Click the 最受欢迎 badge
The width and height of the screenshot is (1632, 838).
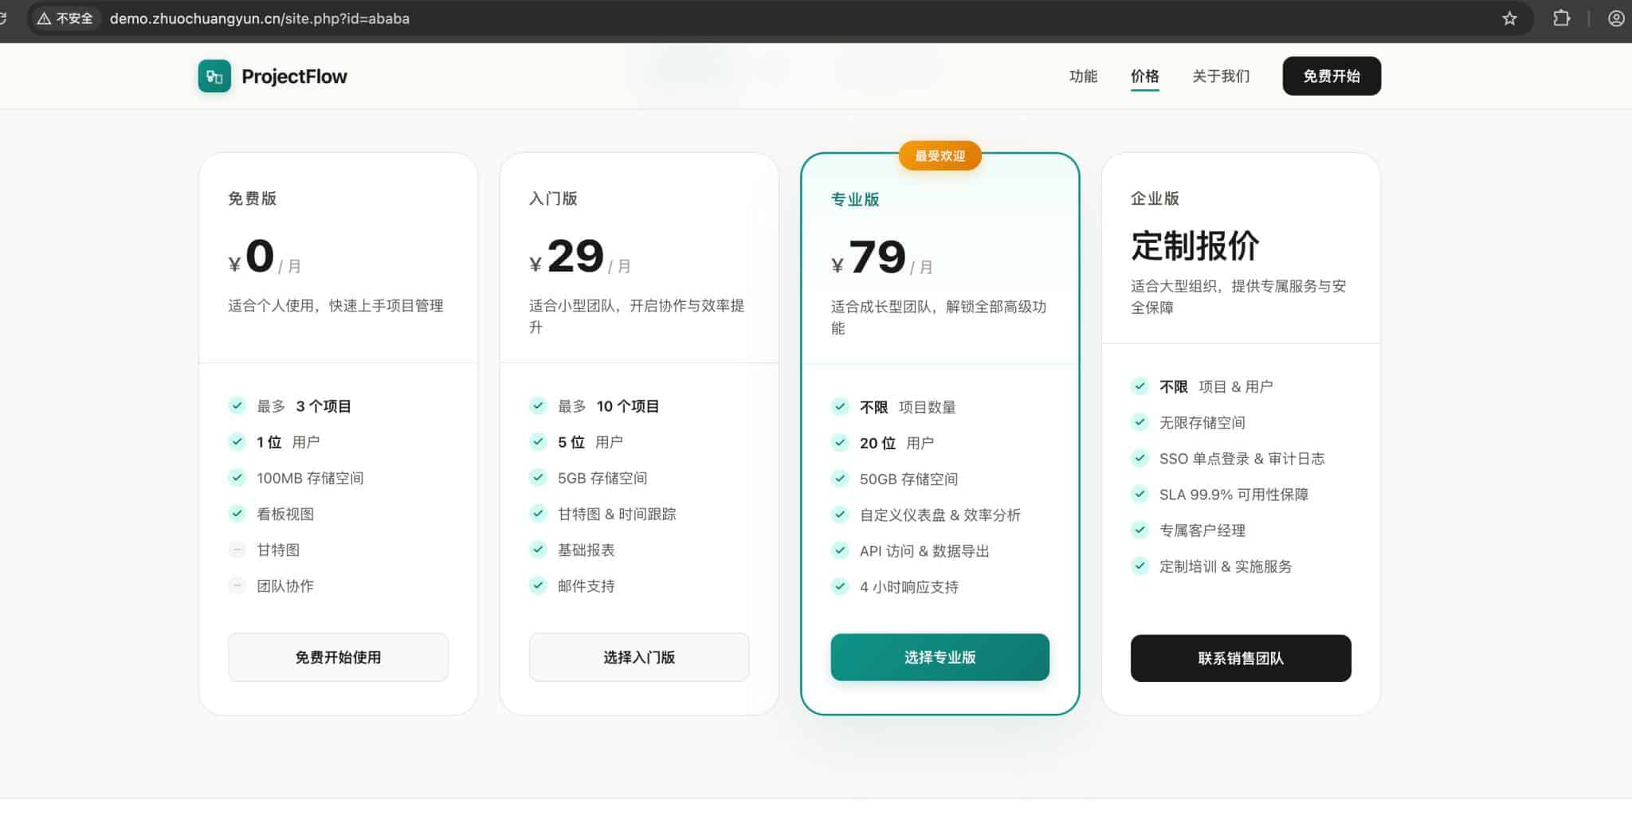coord(940,155)
